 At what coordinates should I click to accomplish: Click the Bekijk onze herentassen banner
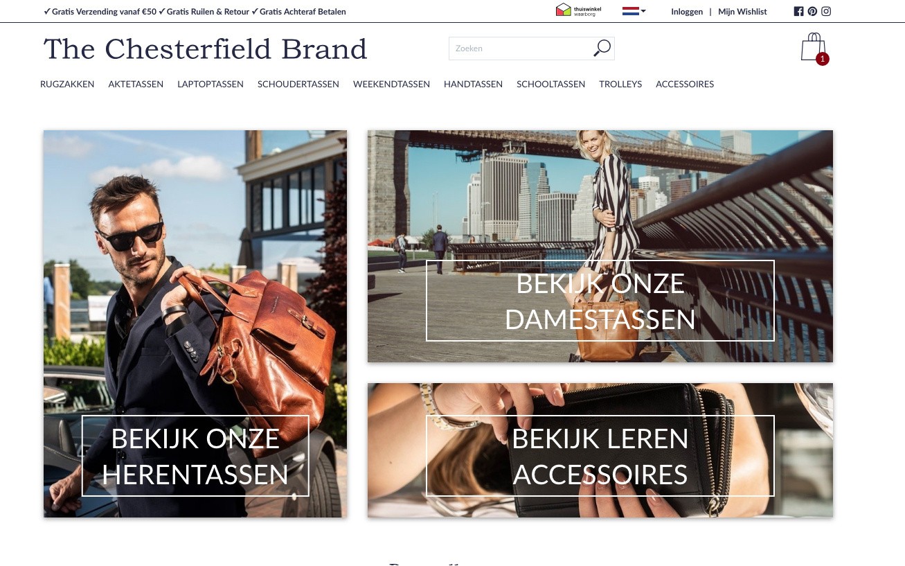click(195, 324)
